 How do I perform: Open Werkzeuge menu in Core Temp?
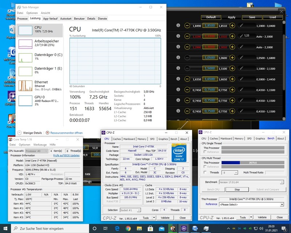(x=40, y=145)
